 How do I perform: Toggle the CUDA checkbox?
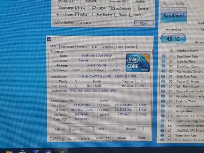[x=94, y=8]
